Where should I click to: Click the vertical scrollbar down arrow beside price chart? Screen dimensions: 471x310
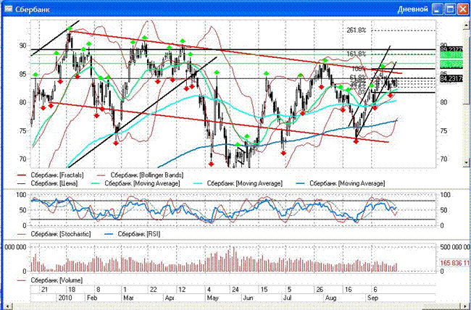467,162
